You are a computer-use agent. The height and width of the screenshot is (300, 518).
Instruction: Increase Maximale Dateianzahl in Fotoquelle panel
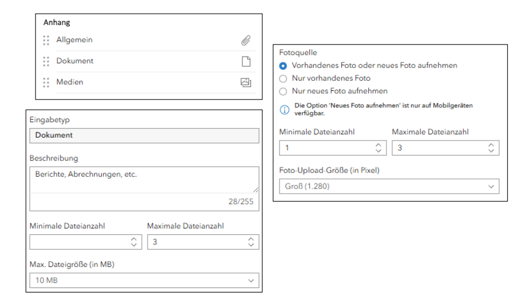(491, 145)
